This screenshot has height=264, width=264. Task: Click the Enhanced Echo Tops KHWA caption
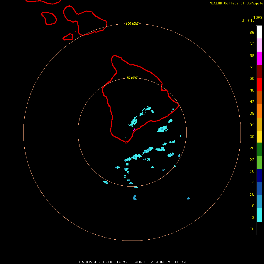point(133,262)
